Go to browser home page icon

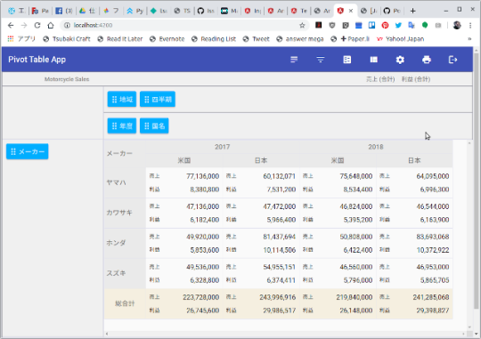pos(51,25)
